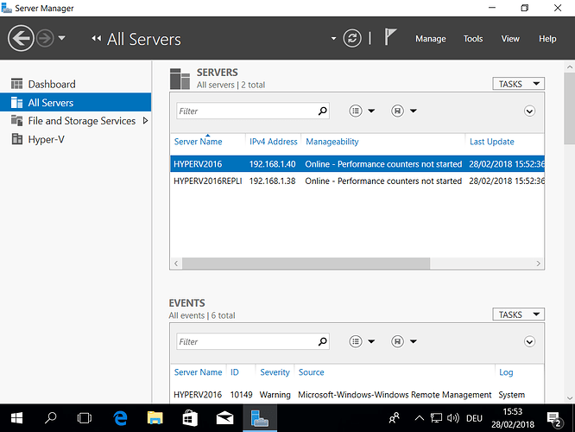
Task: Refresh All Servers with refresh icon
Action: 352,38
